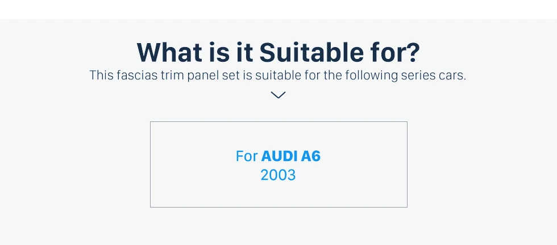Click the 'for?' word ending the heading
557x245 pixels.
[x=395, y=53]
